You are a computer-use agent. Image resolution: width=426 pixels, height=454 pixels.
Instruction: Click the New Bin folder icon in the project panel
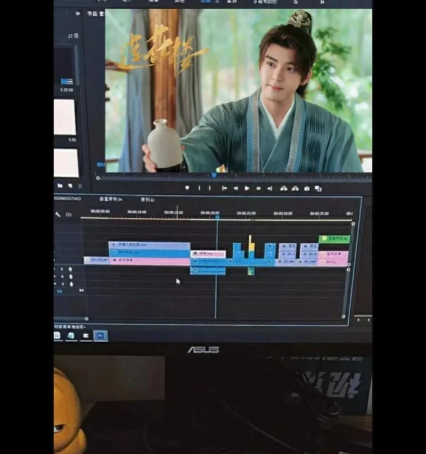(60, 186)
